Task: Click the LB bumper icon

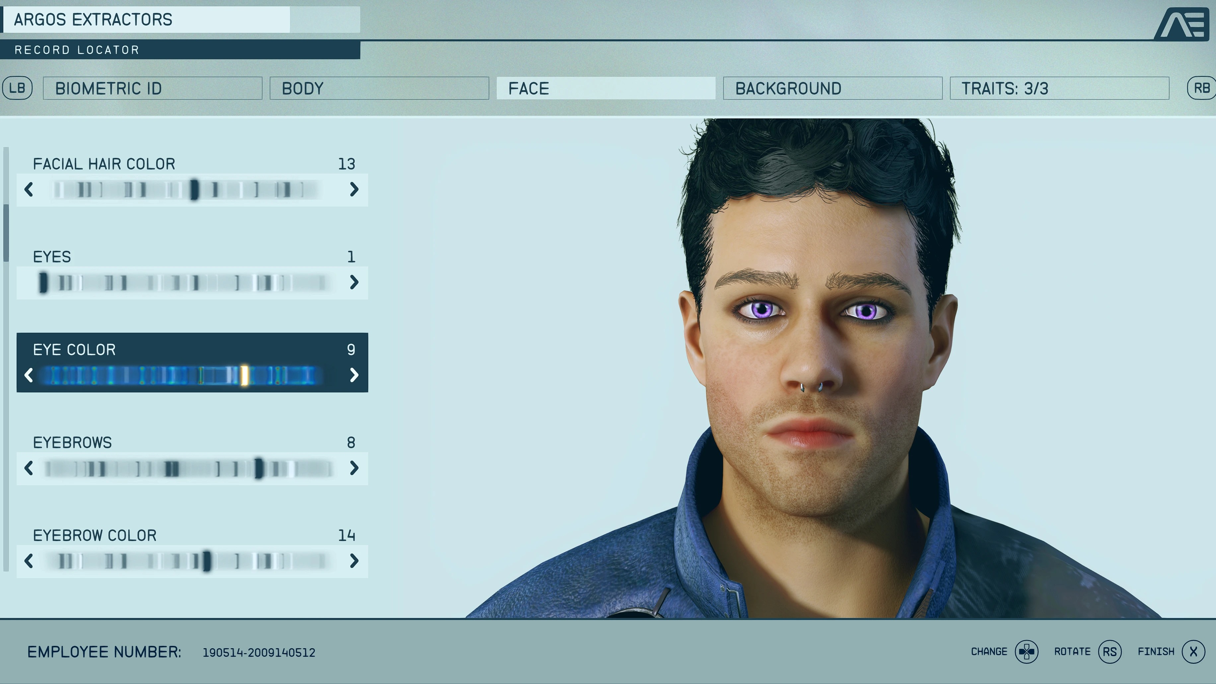Action: [x=18, y=88]
